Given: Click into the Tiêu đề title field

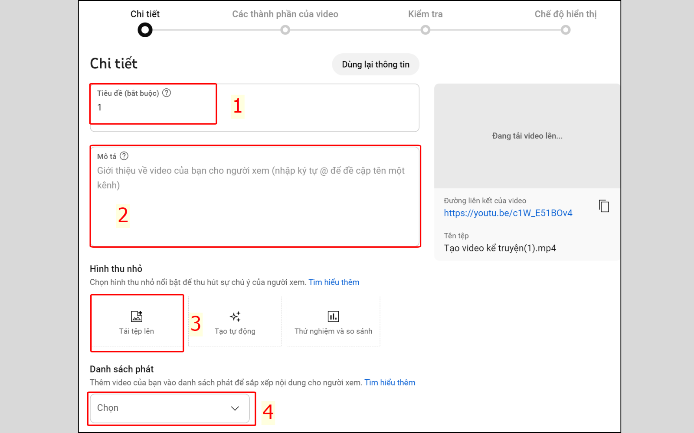Looking at the screenshot, I should click(254, 107).
